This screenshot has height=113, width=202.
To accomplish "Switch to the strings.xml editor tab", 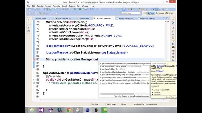I will (x=83, y=18).
